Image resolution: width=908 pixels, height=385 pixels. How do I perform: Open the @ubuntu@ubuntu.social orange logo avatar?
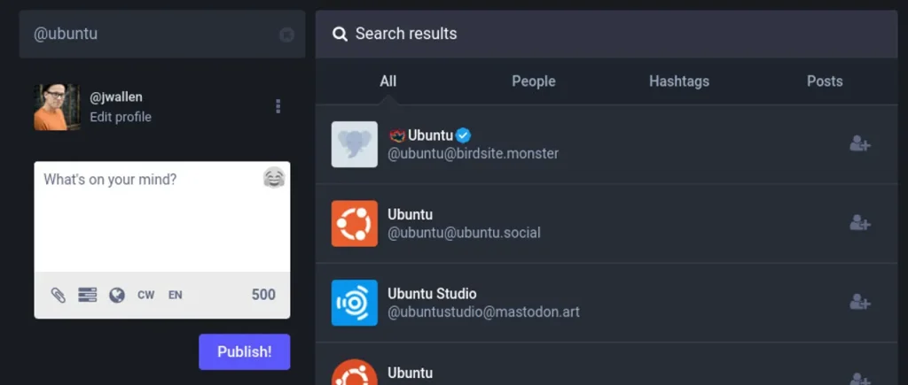[x=355, y=223]
